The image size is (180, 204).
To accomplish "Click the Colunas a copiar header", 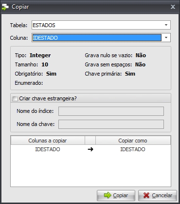I will (48, 141).
